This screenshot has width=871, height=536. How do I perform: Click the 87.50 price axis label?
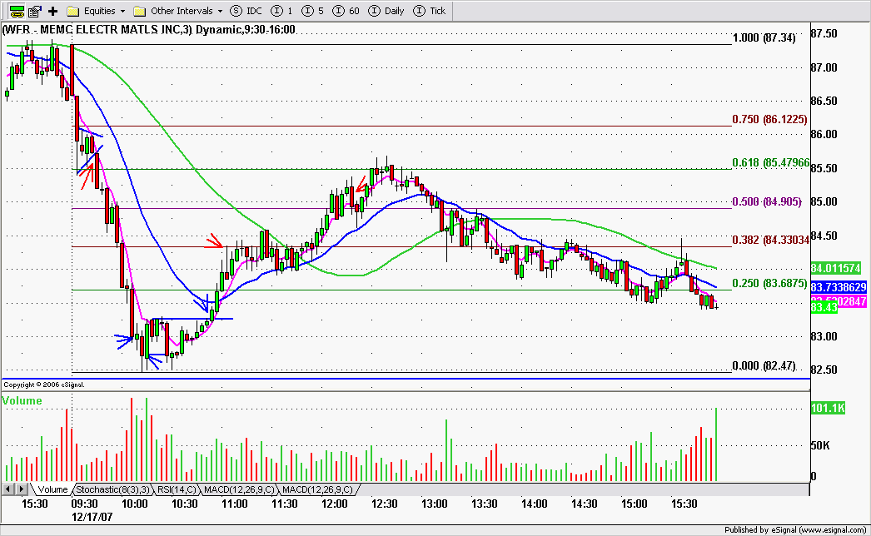[x=824, y=34]
